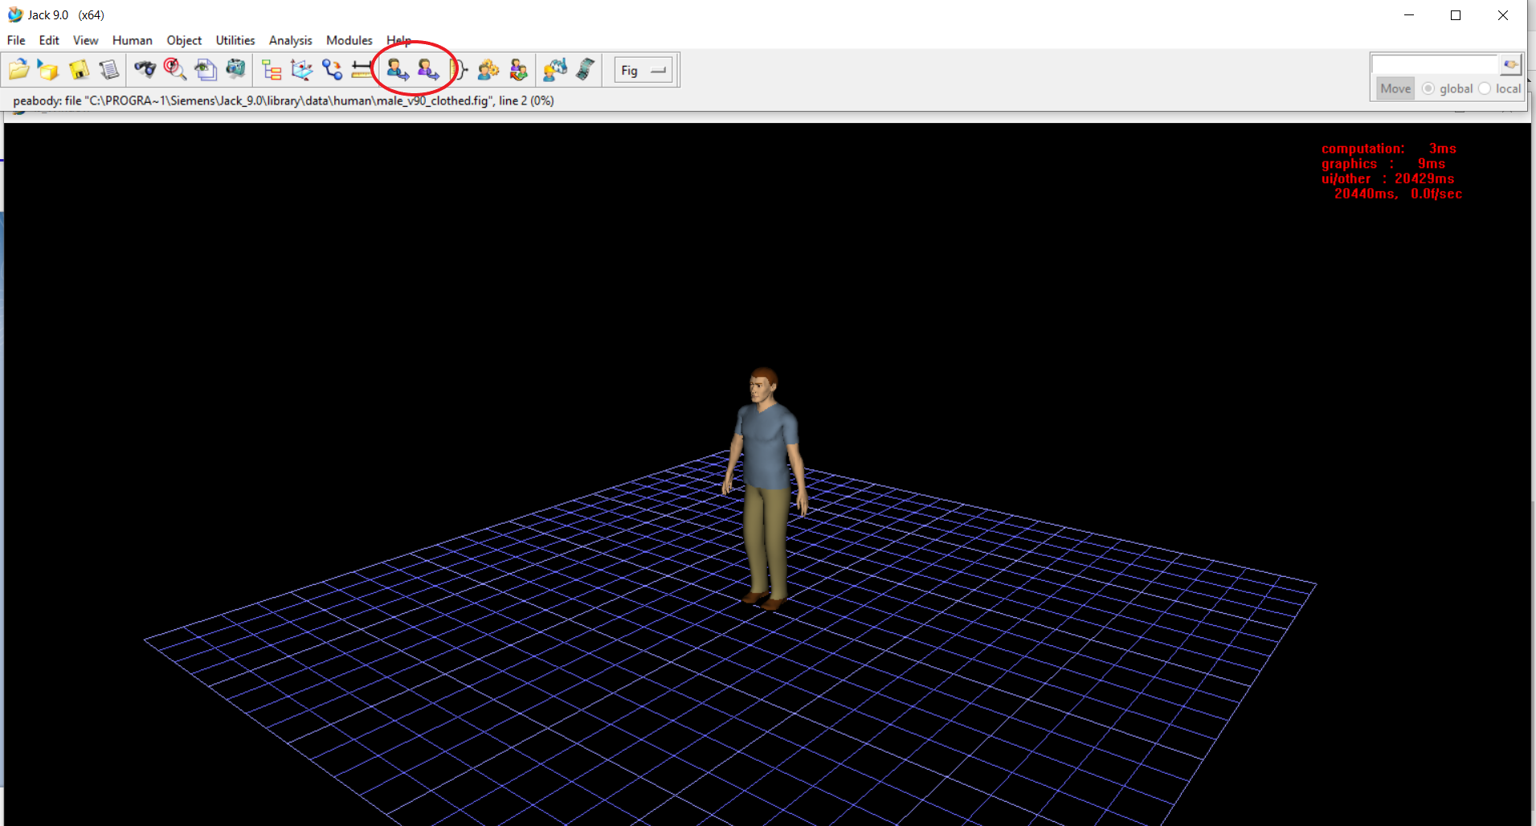The image size is (1536, 826).
Task: Click the open folder toolbar icon
Action: [18, 70]
